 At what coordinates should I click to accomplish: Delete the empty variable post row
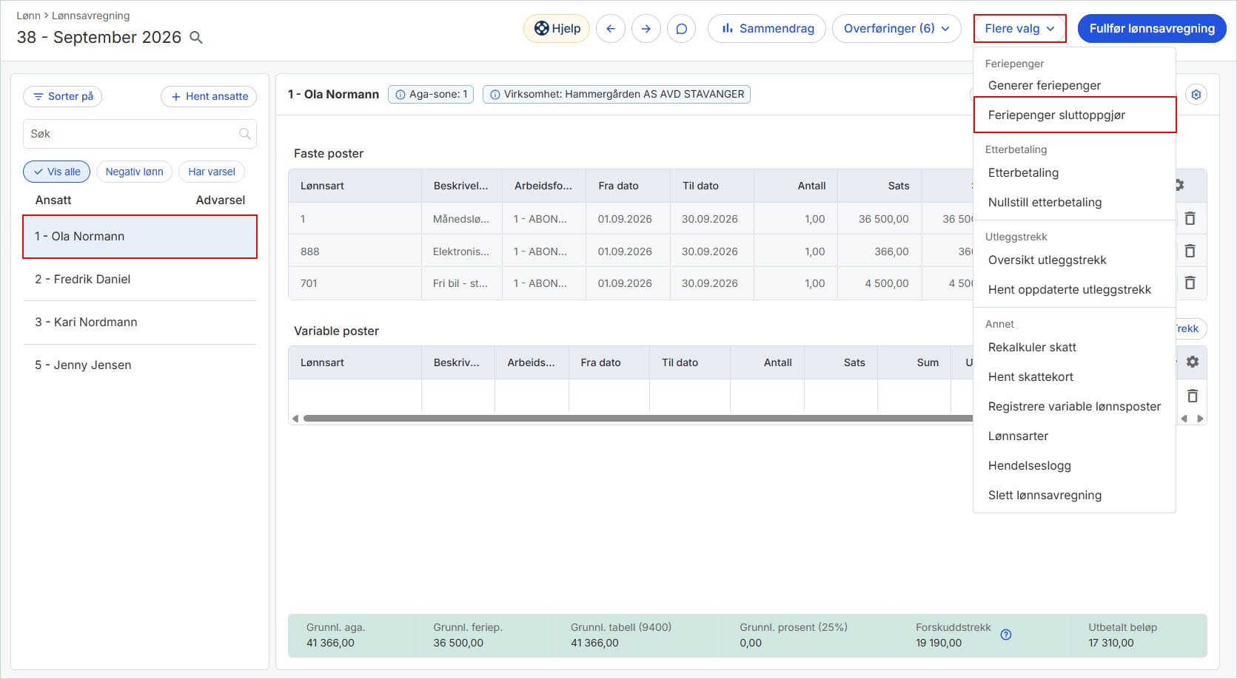tap(1193, 396)
